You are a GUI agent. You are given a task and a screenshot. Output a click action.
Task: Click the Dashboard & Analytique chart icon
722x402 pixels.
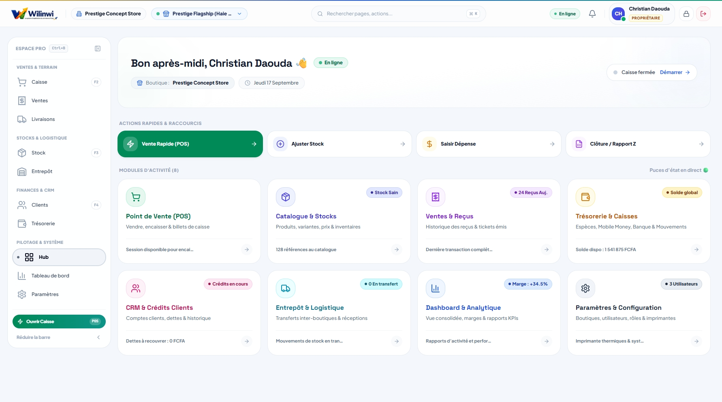[436, 288]
